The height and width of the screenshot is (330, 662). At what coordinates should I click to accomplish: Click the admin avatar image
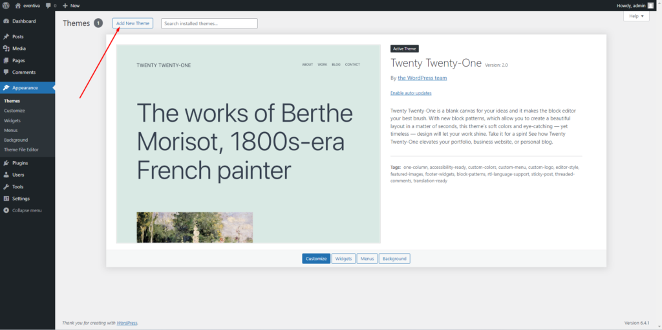(x=650, y=5)
